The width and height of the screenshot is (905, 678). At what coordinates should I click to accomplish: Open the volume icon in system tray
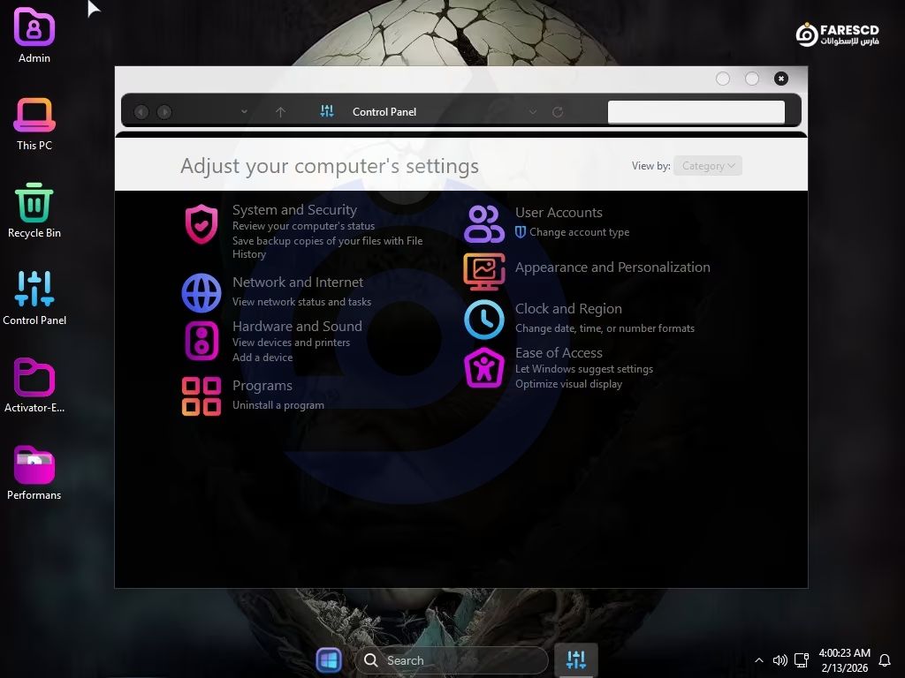pyautogui.click(x=780, y=660)
